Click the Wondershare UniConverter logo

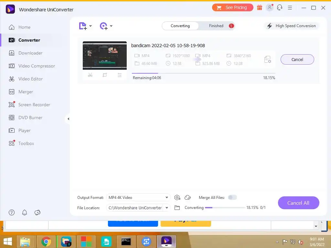[x=10, y=9]
